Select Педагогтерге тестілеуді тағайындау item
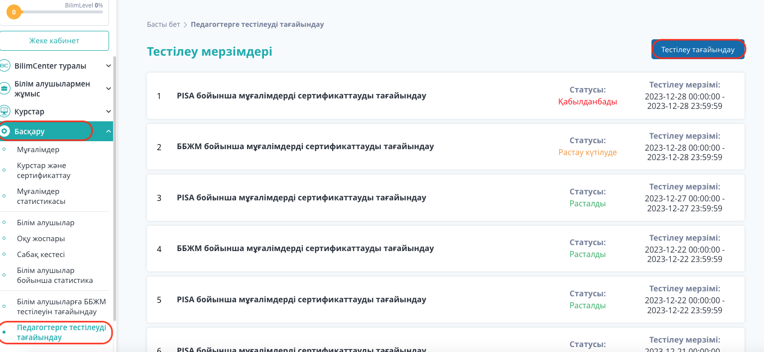764x352 pixels. 61,332
